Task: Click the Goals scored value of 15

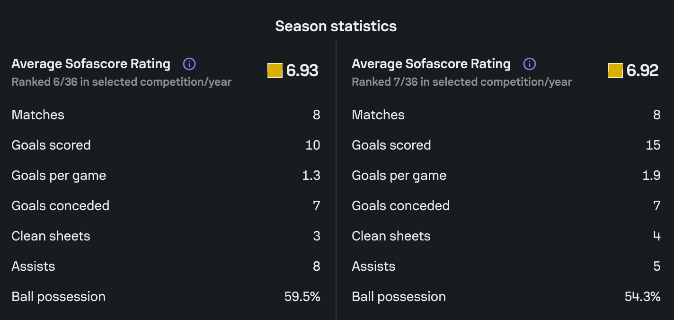Action: (x=653, y=145)
